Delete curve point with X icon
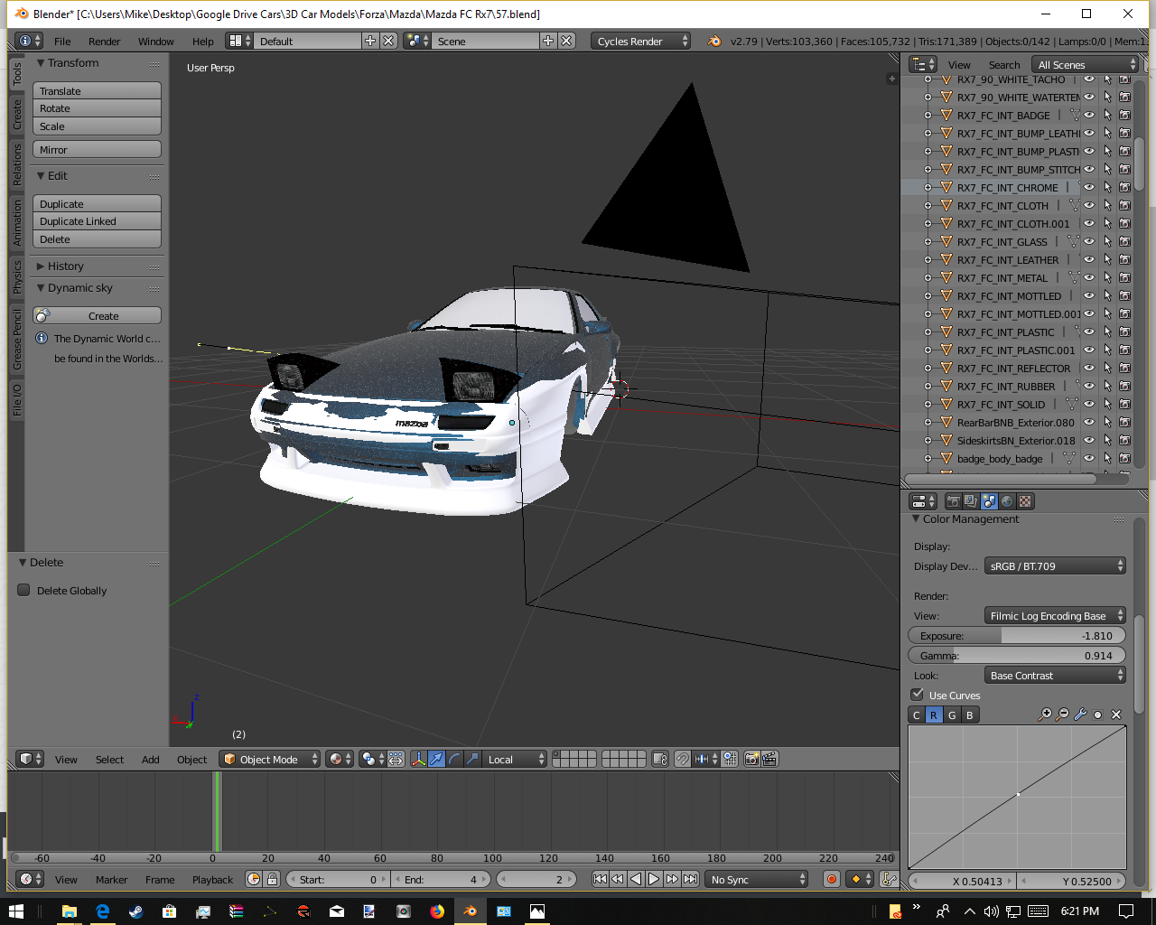Screen dimensions: 1156x925 click(x=1116, y=715)
